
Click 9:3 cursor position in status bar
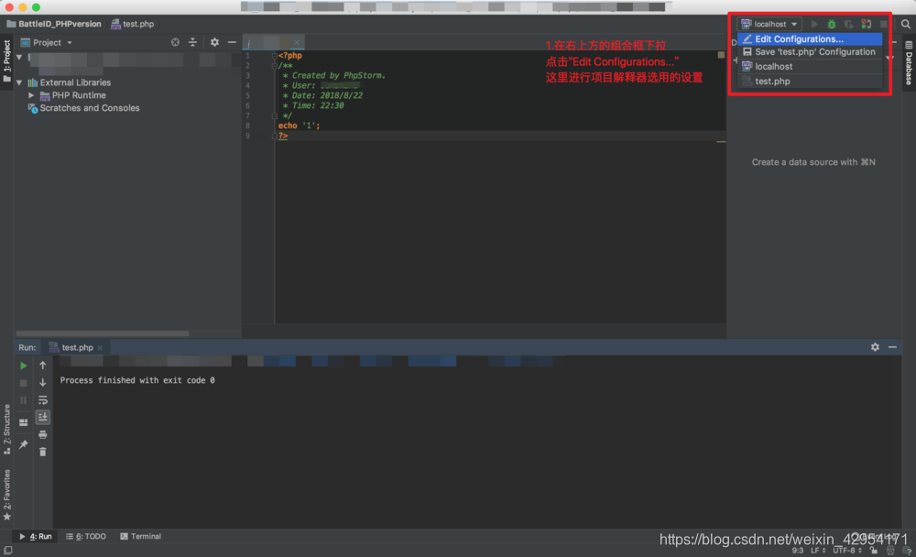coord(798,551)
